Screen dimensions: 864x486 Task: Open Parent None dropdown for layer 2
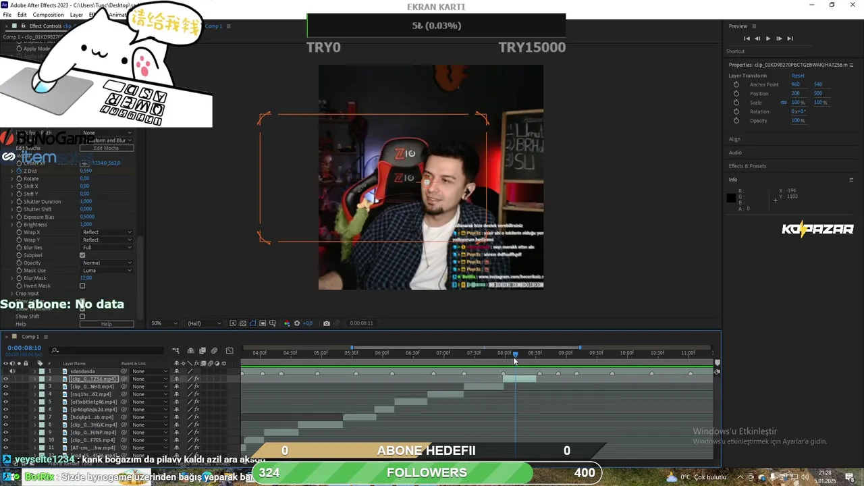[150, 379]
